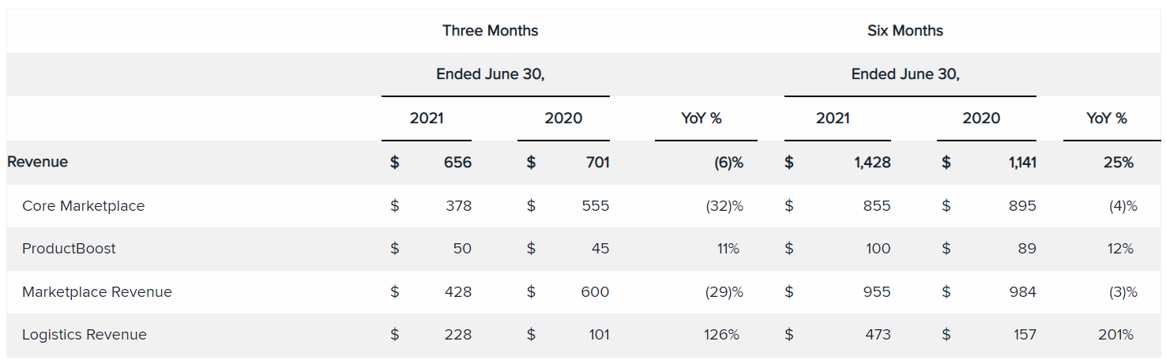Select the 2021 header under Three Months
This screenshot has height=364, width=1166.
pyautogui.click(x=427, y=118)
